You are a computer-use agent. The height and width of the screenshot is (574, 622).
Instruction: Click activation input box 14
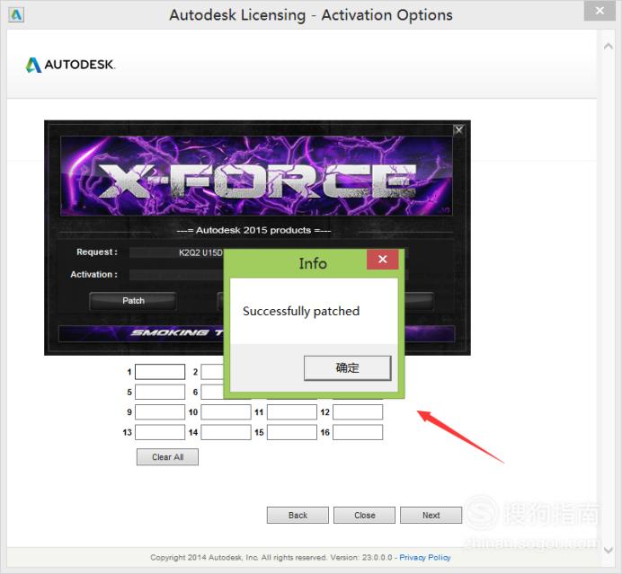[x=227, y=432]
